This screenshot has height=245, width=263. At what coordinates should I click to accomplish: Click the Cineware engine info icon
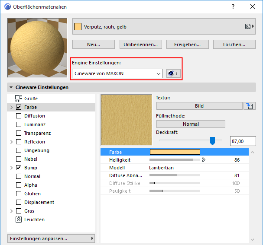(173, 73)
